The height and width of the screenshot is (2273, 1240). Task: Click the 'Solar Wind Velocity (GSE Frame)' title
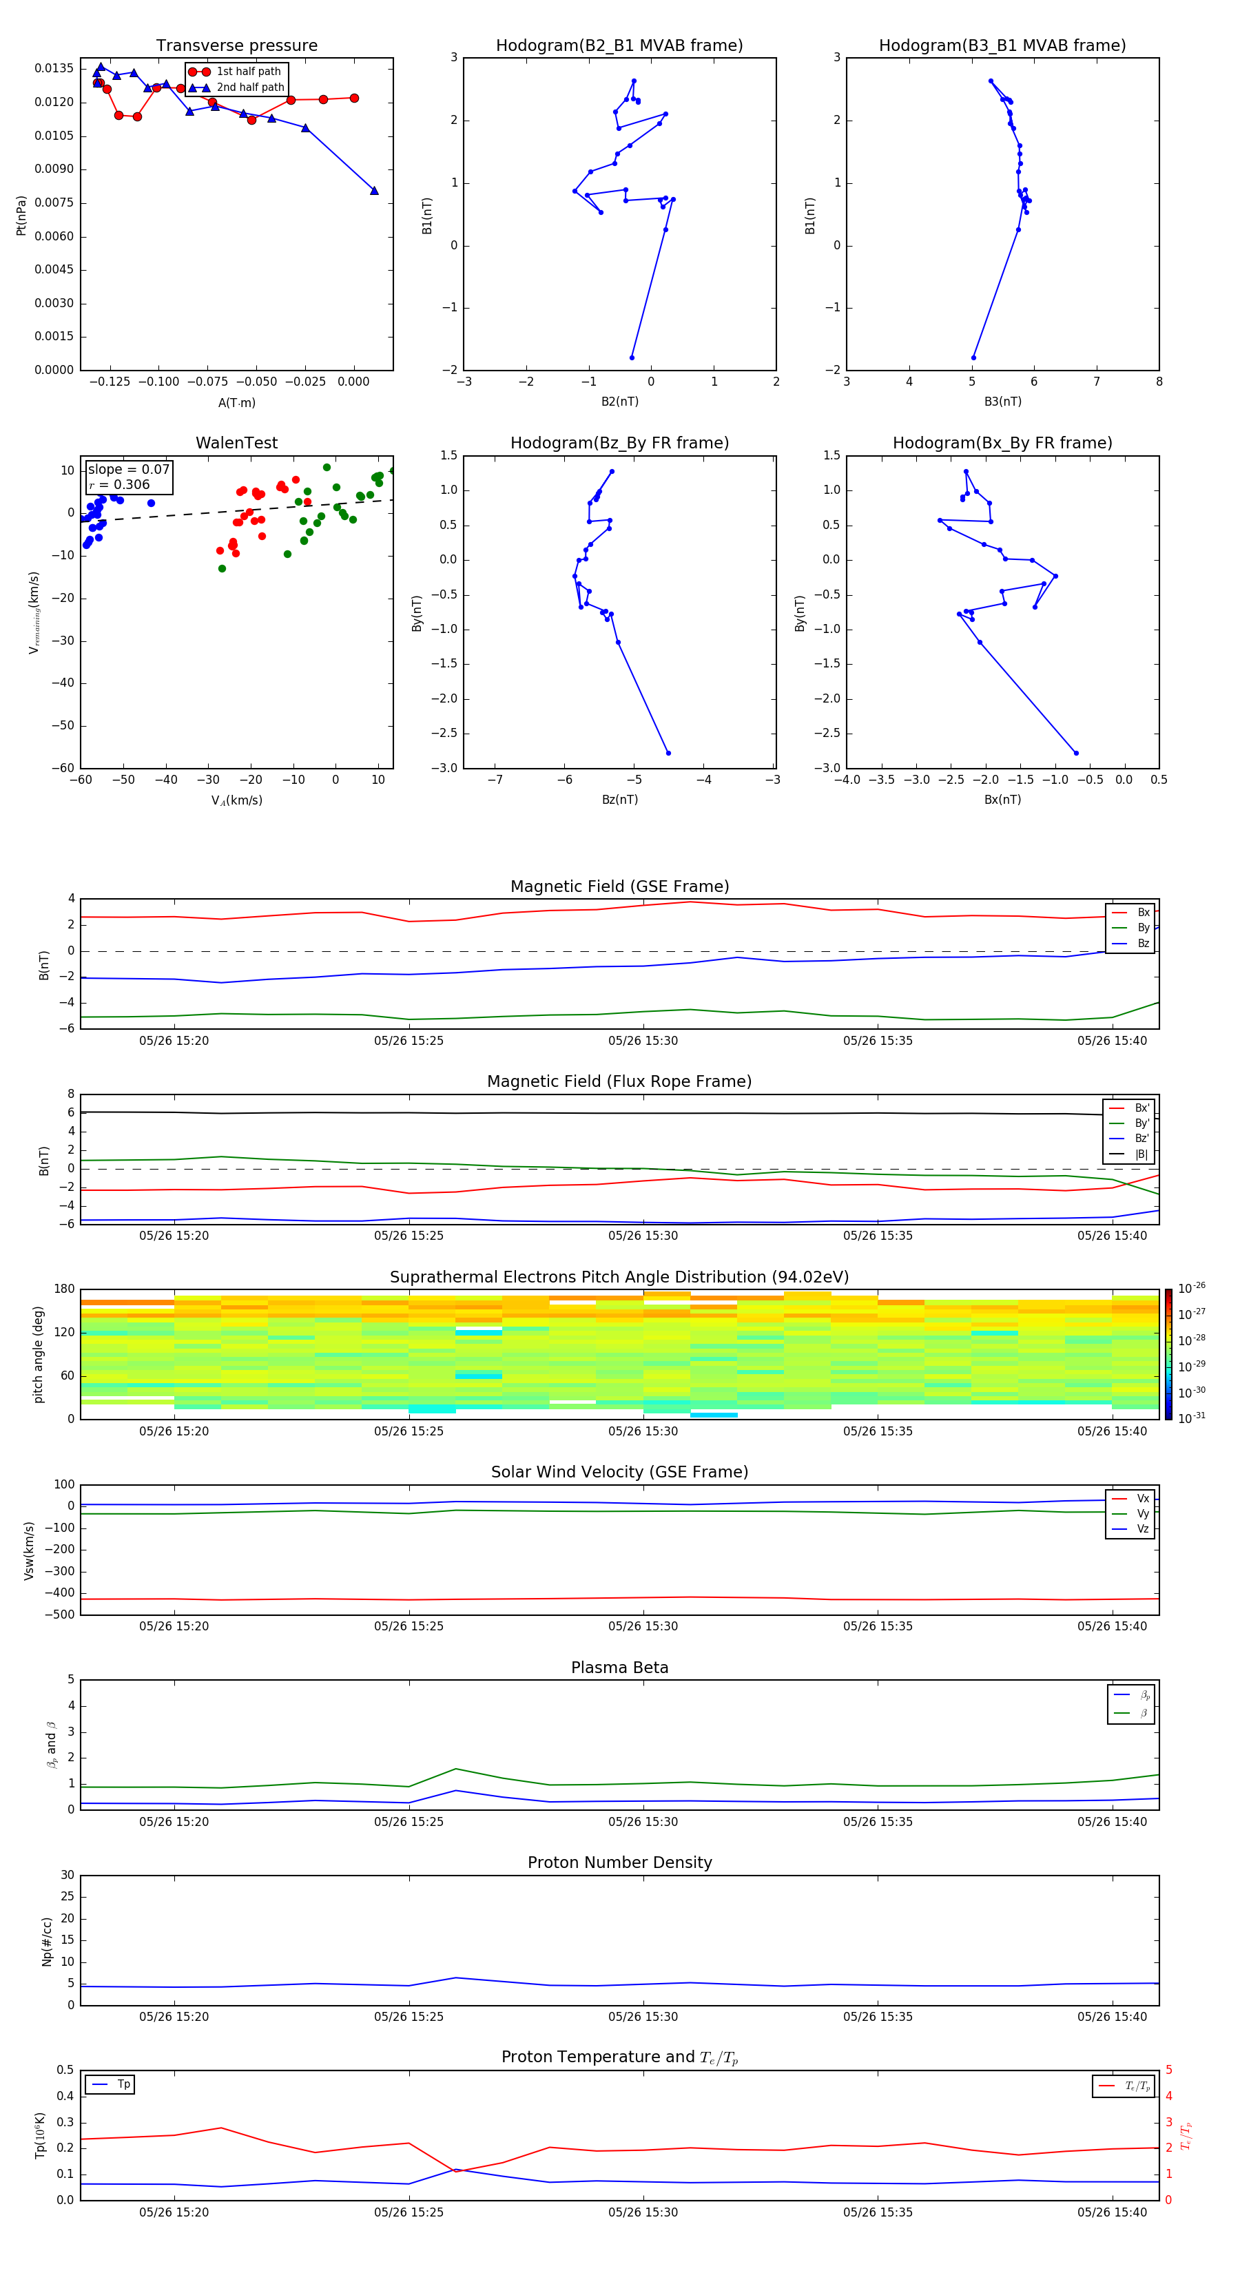point(619,1472)
